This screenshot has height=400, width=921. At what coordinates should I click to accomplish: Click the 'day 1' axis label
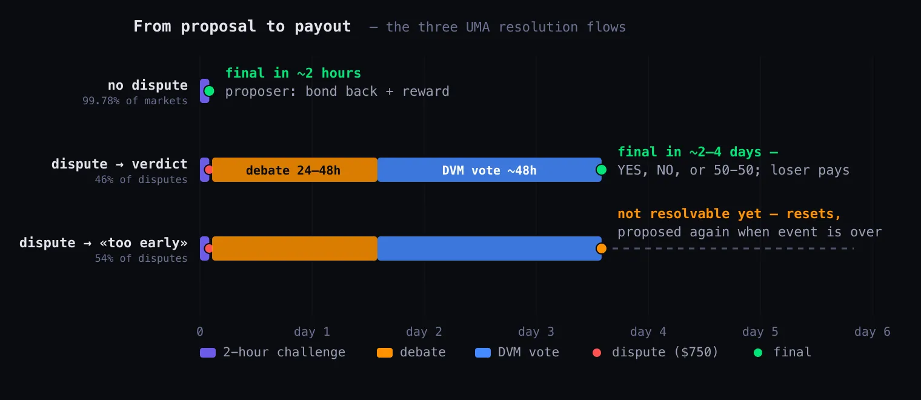pyautogui.click(x=312, y=332)
